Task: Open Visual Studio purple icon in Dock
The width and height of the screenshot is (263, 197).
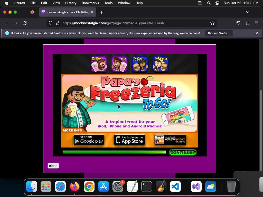Action: pyautogui.click(x=196, y=186)
